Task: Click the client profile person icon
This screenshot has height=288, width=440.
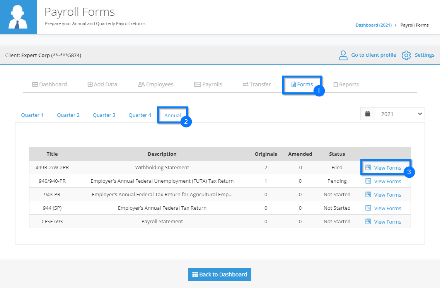Action: click(343, 55)
